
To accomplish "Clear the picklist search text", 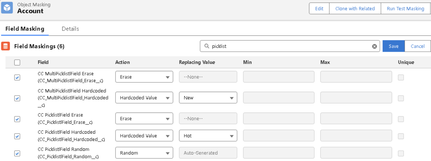I will 374,47.
